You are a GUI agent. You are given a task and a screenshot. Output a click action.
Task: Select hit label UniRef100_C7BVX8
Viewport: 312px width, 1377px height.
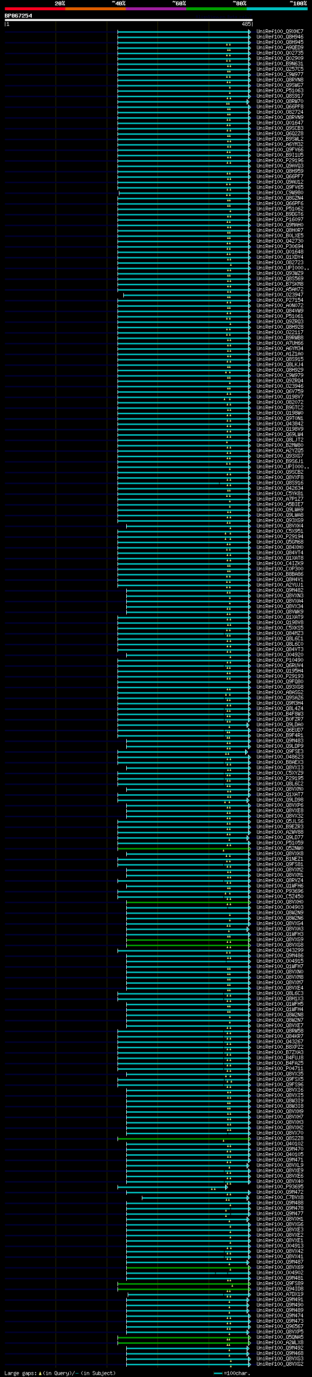click(x=280, y=1197)
